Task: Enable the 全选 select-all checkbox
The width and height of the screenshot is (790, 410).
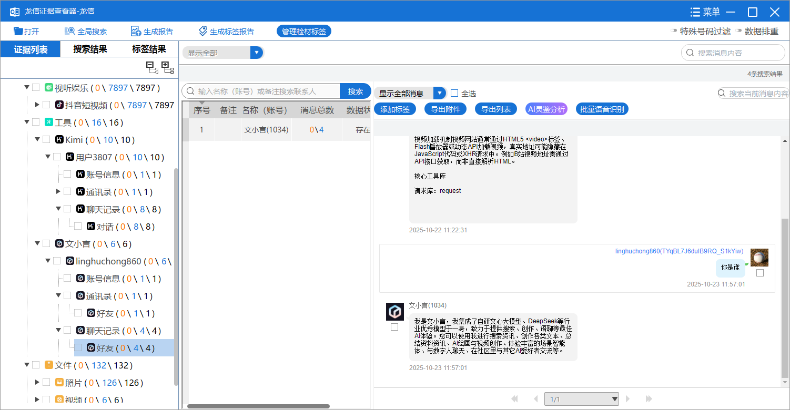Action: point(454,93)
